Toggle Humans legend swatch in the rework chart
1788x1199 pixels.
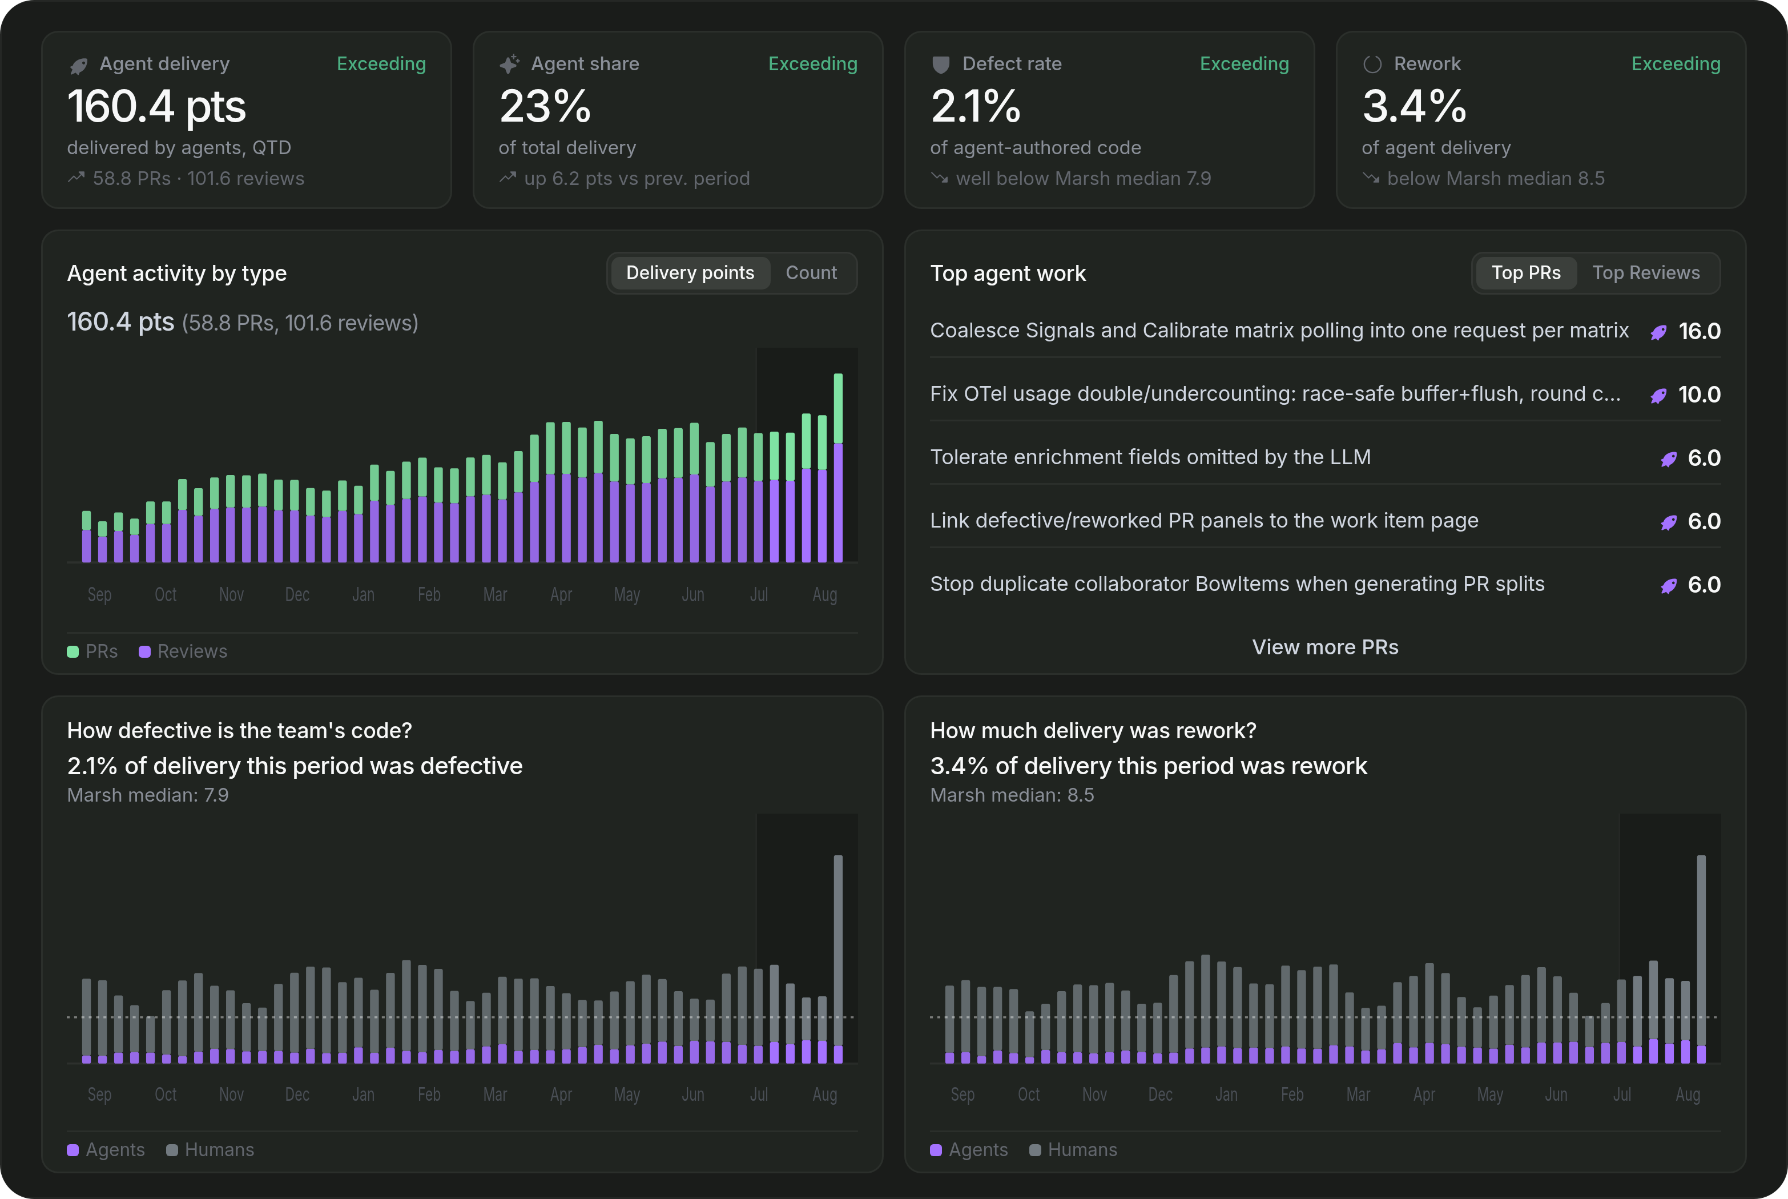[x=1035, y=1150]
